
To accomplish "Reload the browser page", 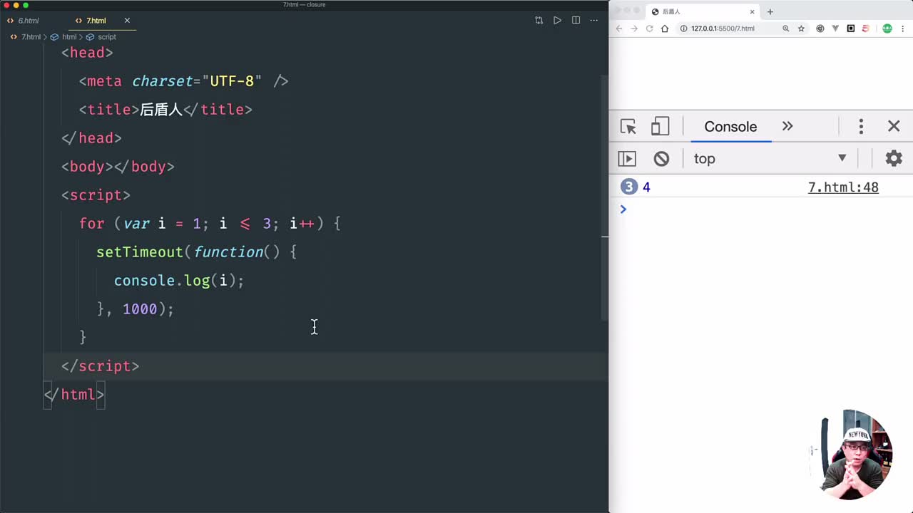I will tap(649, 28).
